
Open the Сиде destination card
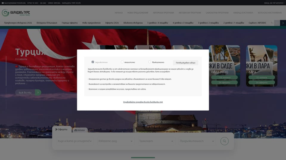(224, 66)
